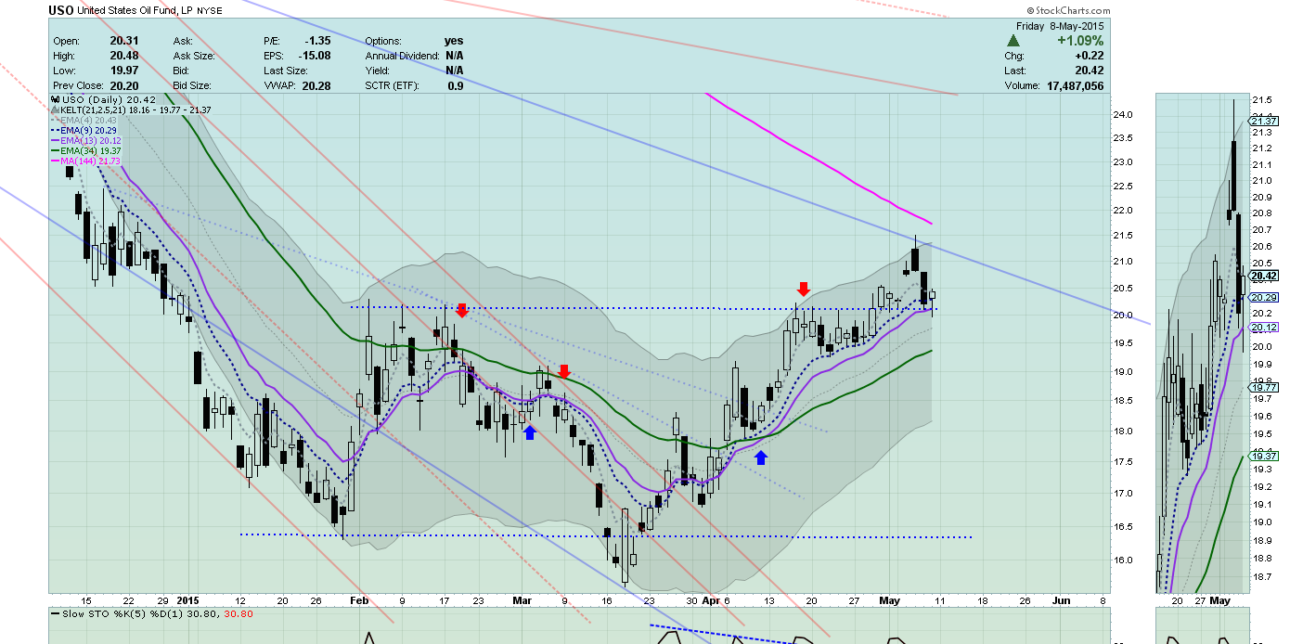The image size is (1290, 644).
Task: Click the Annual Dividend label
Action: (402, 56)
